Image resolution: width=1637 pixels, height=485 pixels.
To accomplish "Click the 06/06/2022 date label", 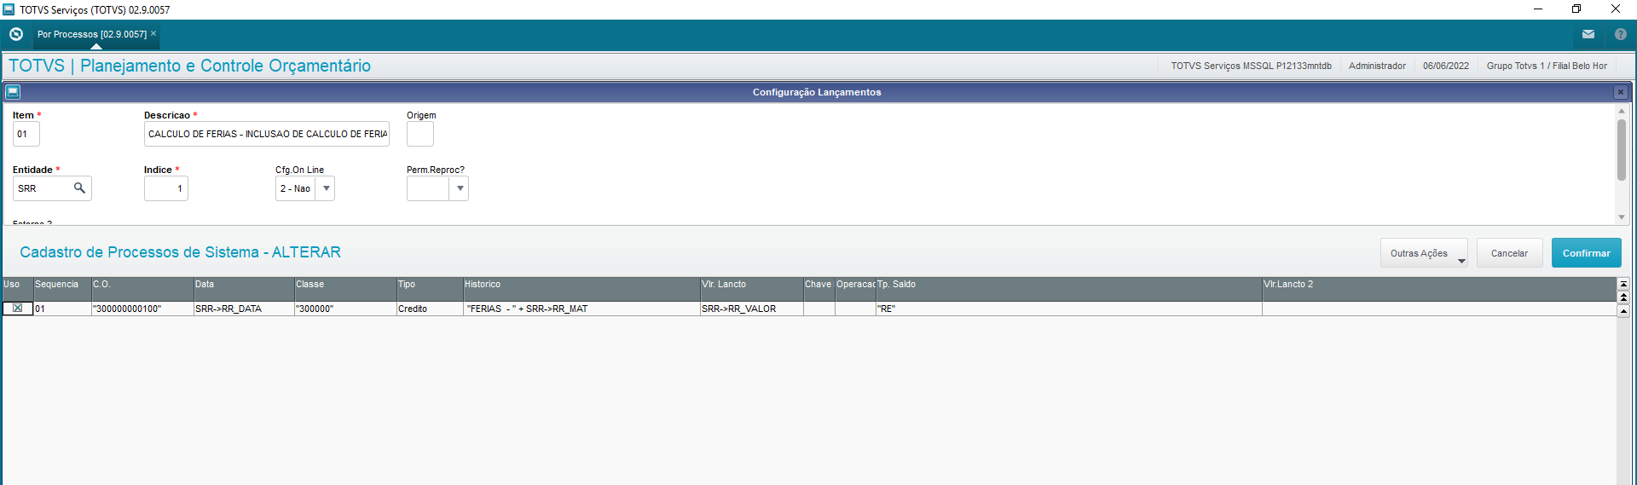I will pos(1446,66).
